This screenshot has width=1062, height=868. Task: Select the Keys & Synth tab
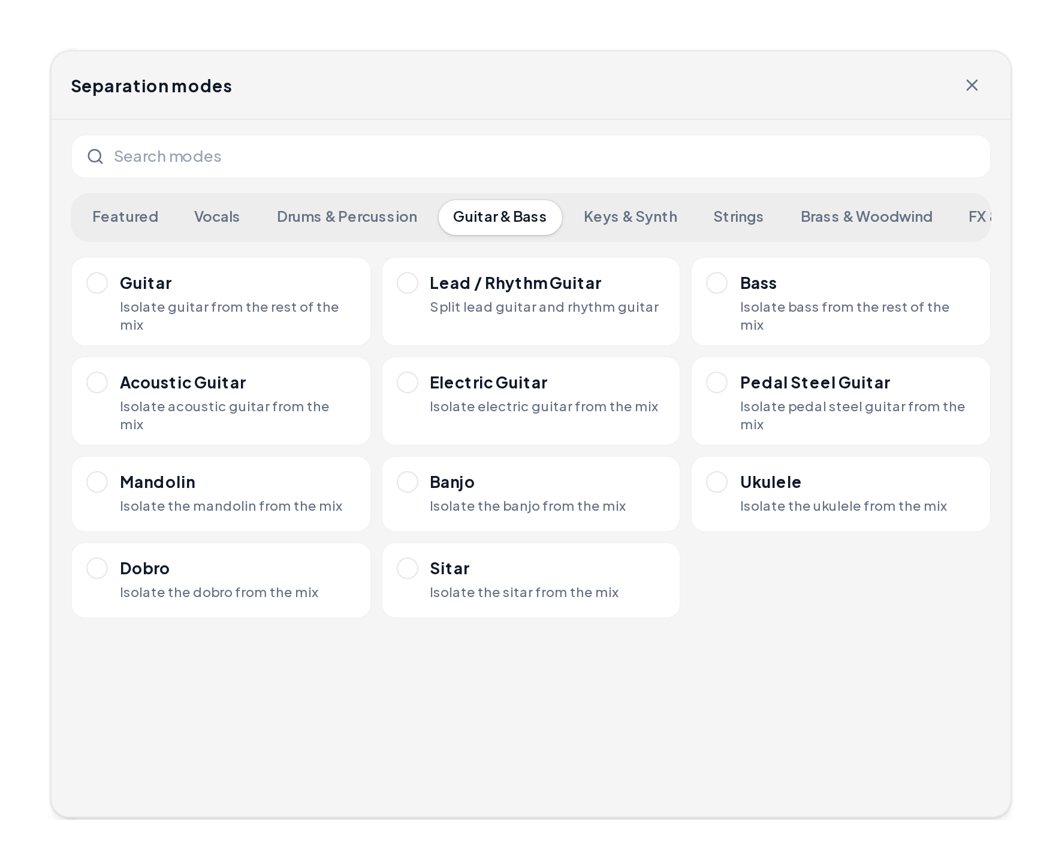click(630, 217)
